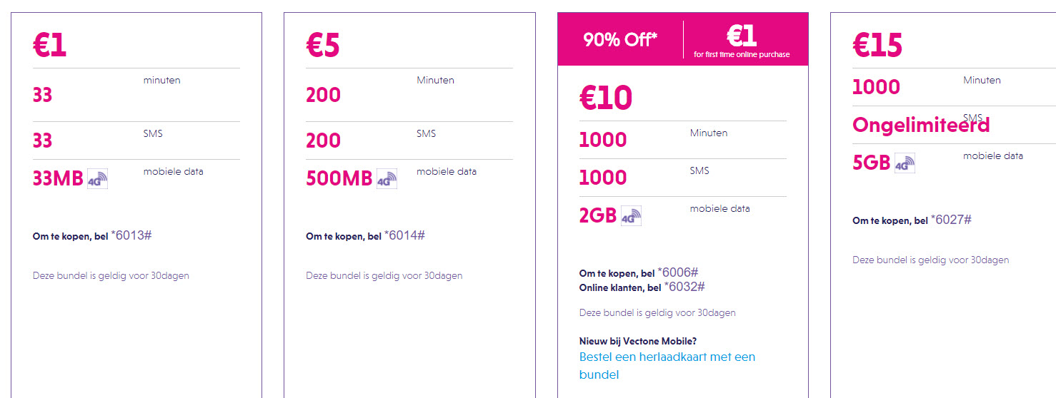Click the 4G icon beside 2GB
Viewport: 1056px width, 398px height.
pyautogui.click(x=631, y=216)
